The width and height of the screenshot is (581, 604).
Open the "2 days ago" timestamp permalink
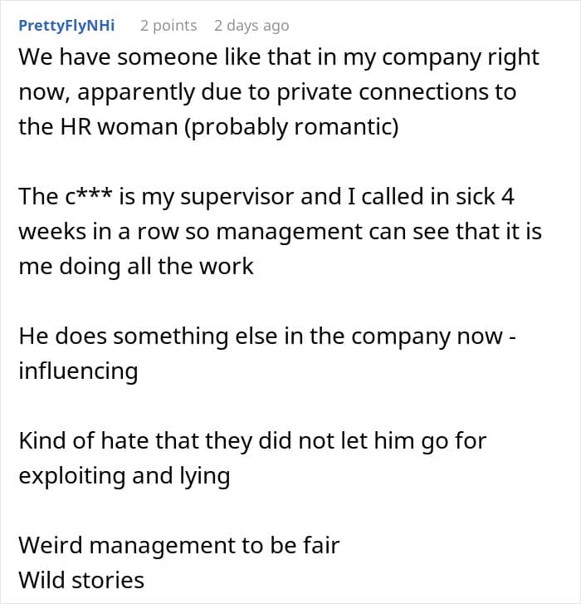coord(251,26)
